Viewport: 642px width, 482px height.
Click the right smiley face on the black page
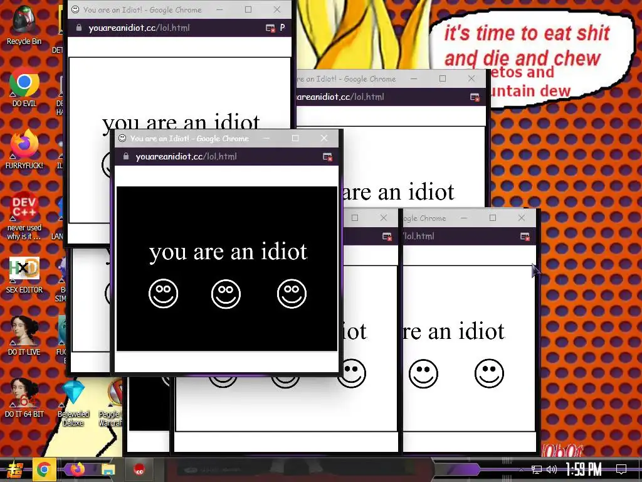point(292,294)
